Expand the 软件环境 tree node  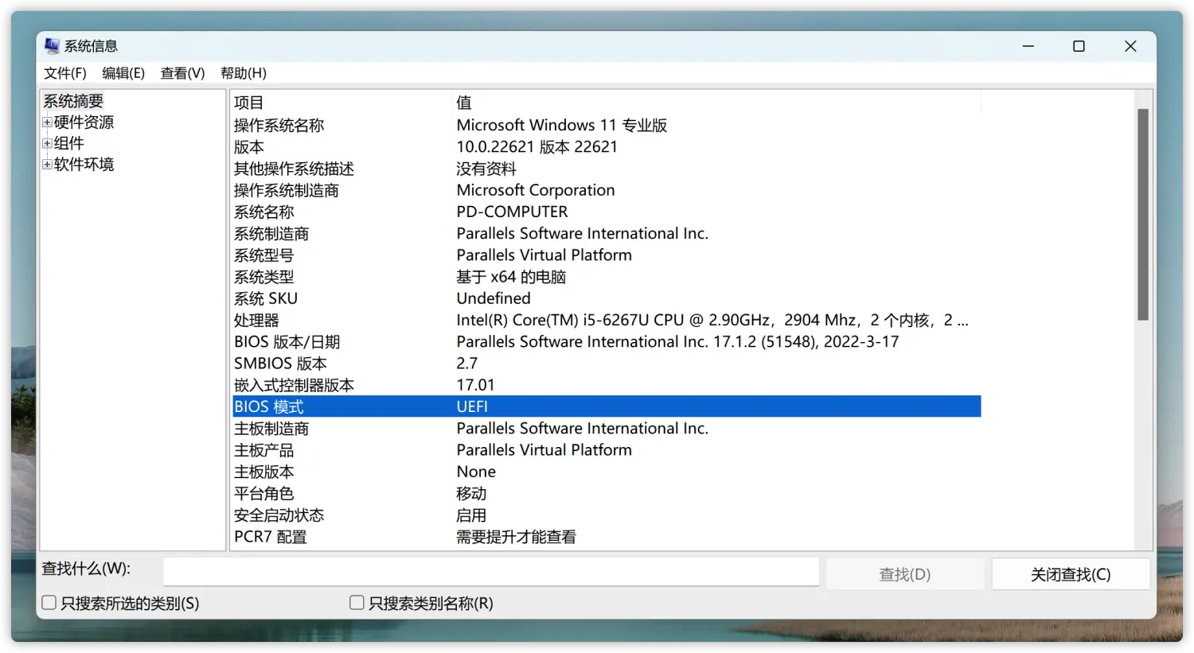47,165
